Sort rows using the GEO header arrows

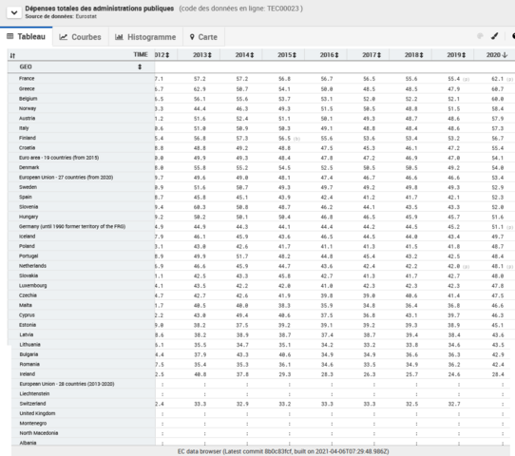pyautogui.click(x=140, y=66)
